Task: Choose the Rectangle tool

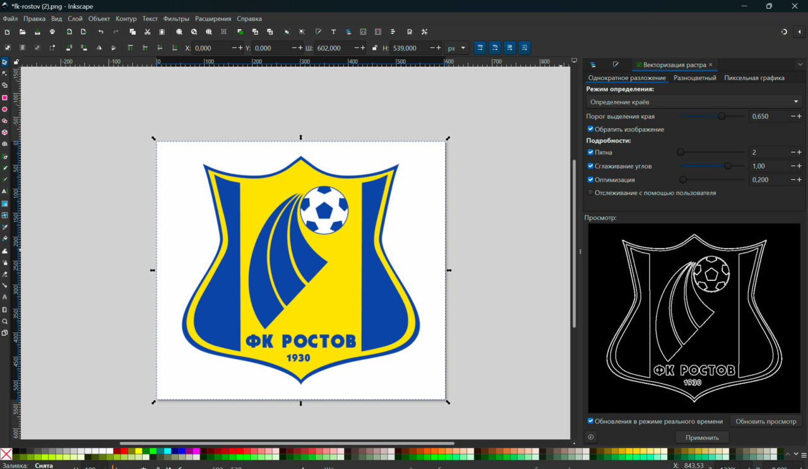Action: tap(4, 98)
